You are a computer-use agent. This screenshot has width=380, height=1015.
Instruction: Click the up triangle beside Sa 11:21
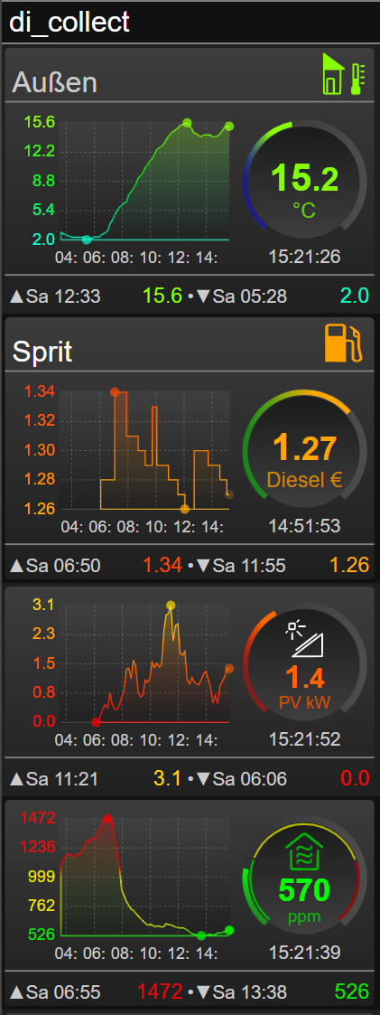(17, 779)
